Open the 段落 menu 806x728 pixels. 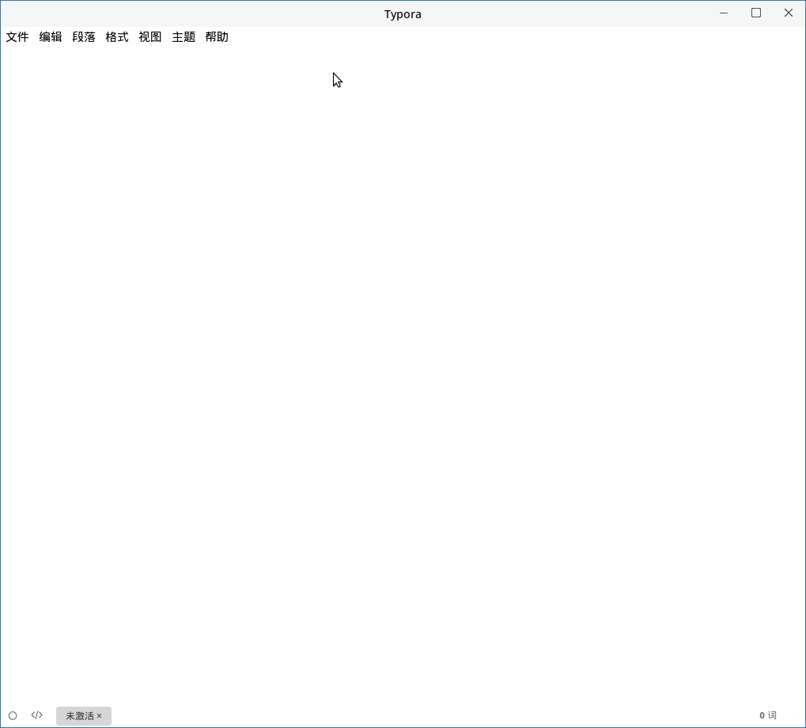point(84,37)
